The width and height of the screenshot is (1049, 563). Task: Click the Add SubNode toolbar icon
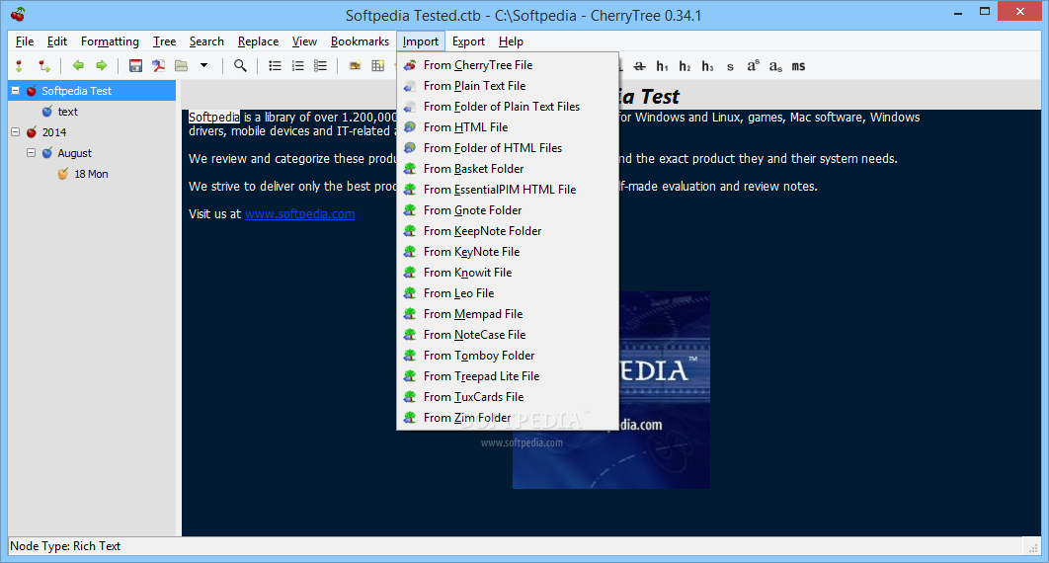(x=44, y=65)
